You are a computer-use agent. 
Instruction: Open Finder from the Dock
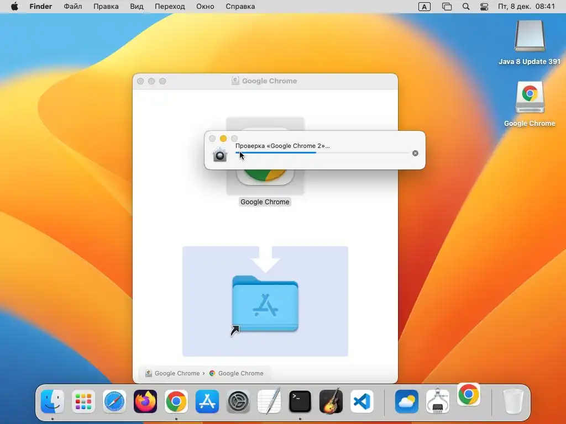tap(53, 401)
